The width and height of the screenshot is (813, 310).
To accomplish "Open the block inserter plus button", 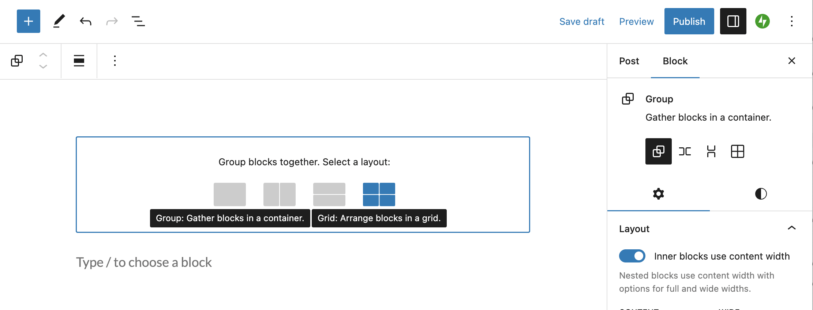I will 29,21.
